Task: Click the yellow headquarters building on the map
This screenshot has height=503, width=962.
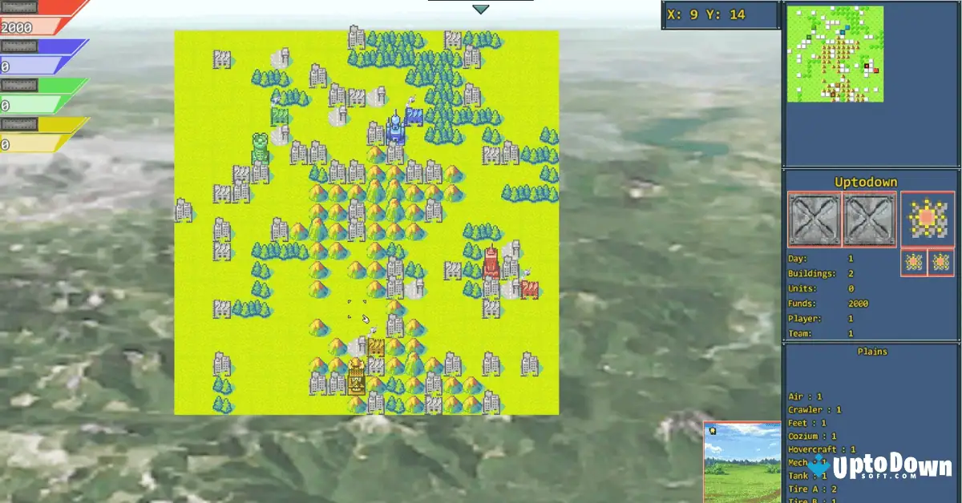Action: (x=358, y=381)
